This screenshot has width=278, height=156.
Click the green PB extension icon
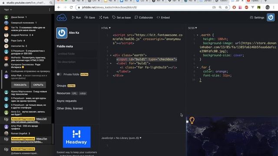pos(259,7)
